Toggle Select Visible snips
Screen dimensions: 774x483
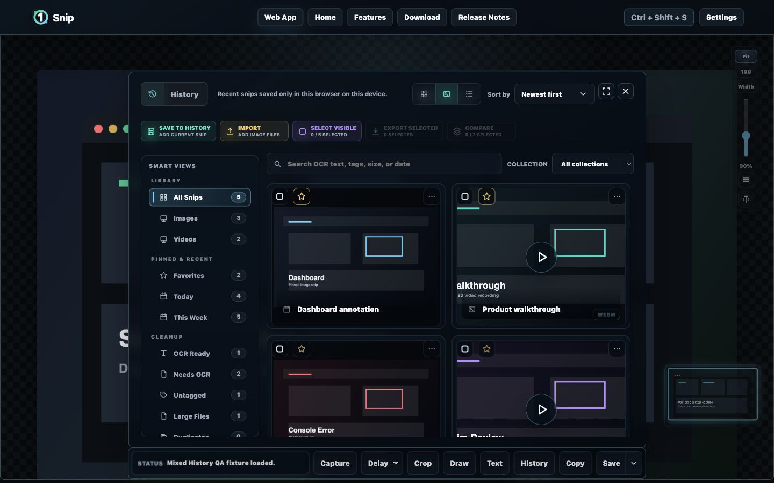[x=327, y=131]
